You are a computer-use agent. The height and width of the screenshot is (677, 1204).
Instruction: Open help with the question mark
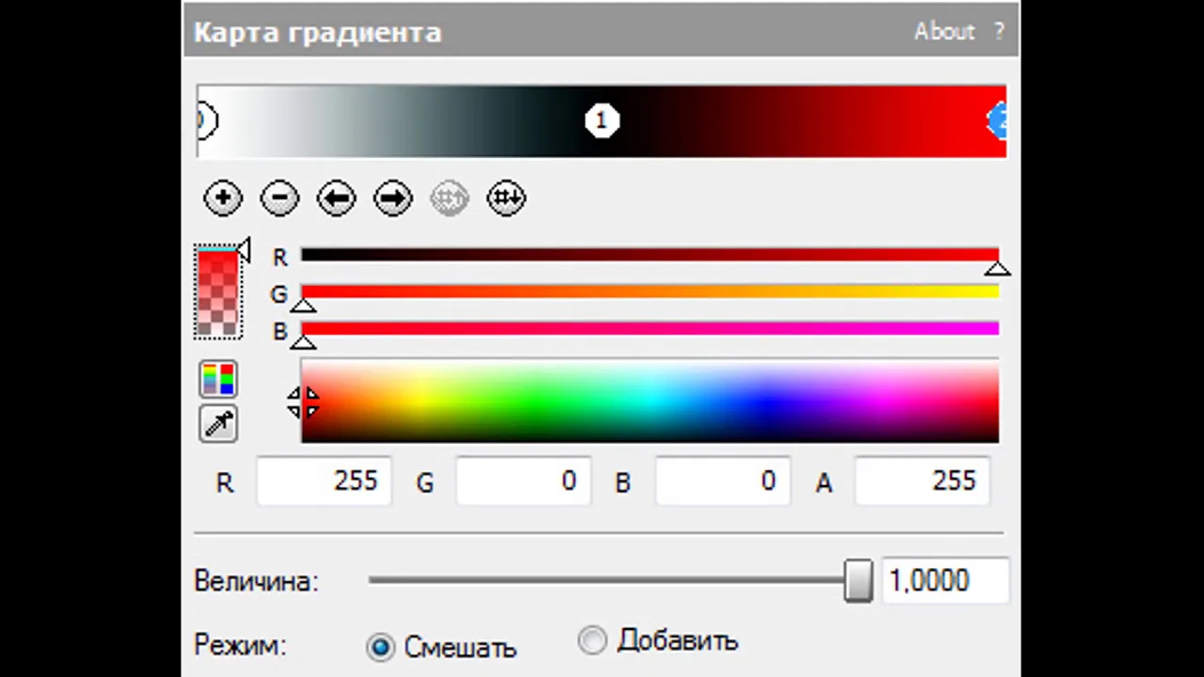[x=999, y=31]
